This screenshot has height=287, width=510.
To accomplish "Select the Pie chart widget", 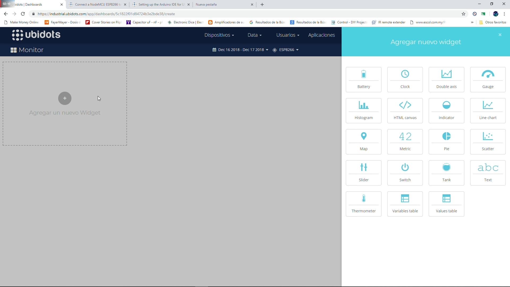I will pos(446,141).
